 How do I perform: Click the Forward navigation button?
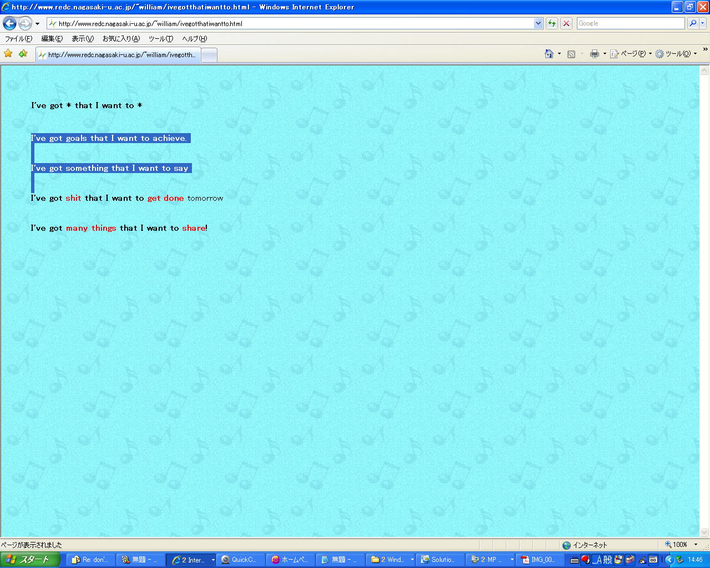tap(25, 23)
